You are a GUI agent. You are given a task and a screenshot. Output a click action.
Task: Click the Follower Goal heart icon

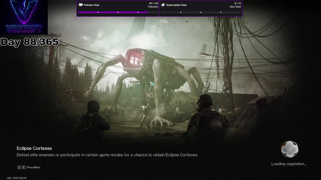pos(81,5)
